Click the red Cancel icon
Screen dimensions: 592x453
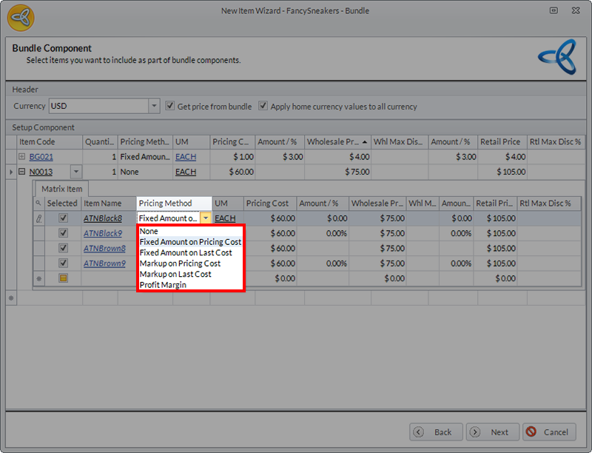coord(531,432)
